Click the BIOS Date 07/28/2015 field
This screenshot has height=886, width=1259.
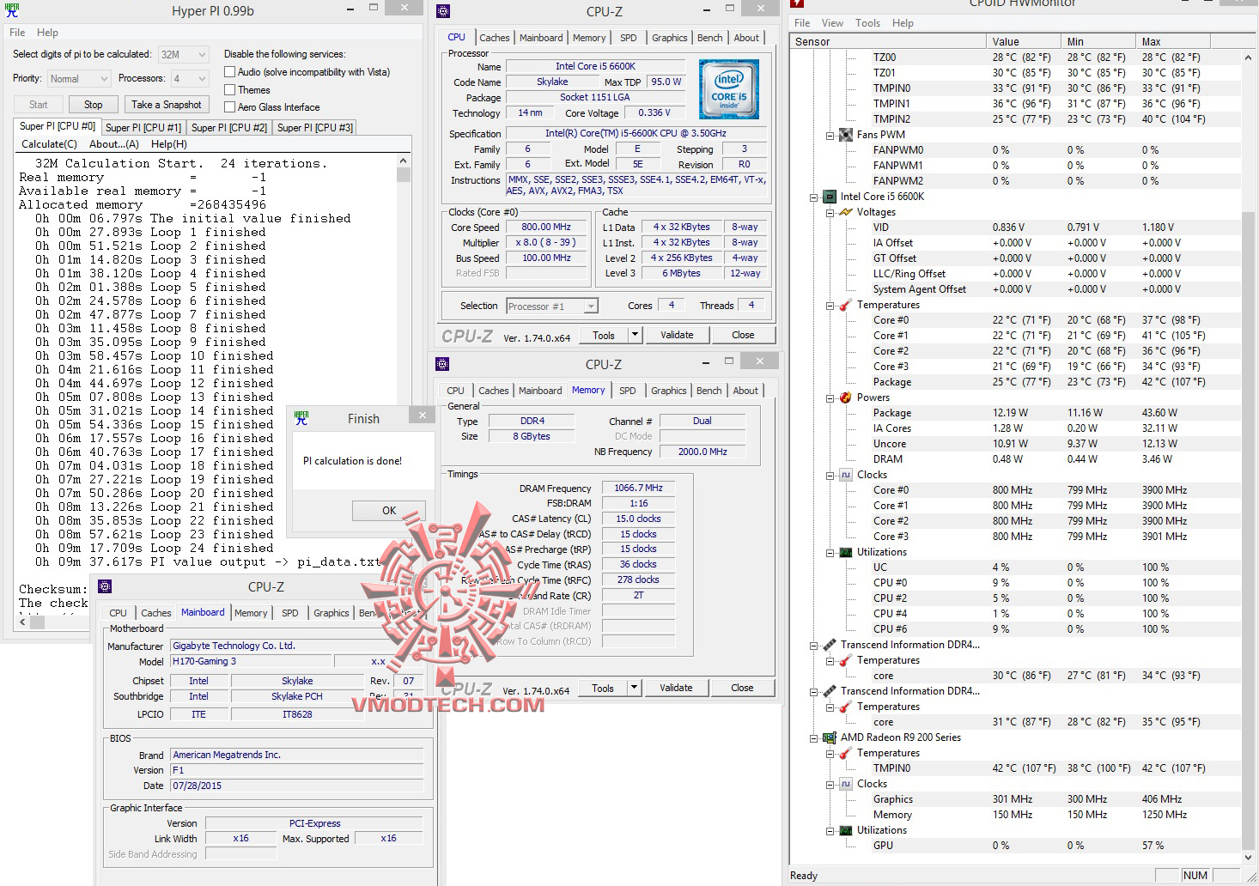coord(297,786)
